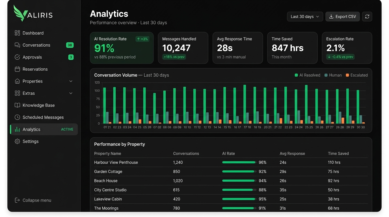Open the Messages Handled card
Viewport: 389px width, 217px height.
point(183,48)
